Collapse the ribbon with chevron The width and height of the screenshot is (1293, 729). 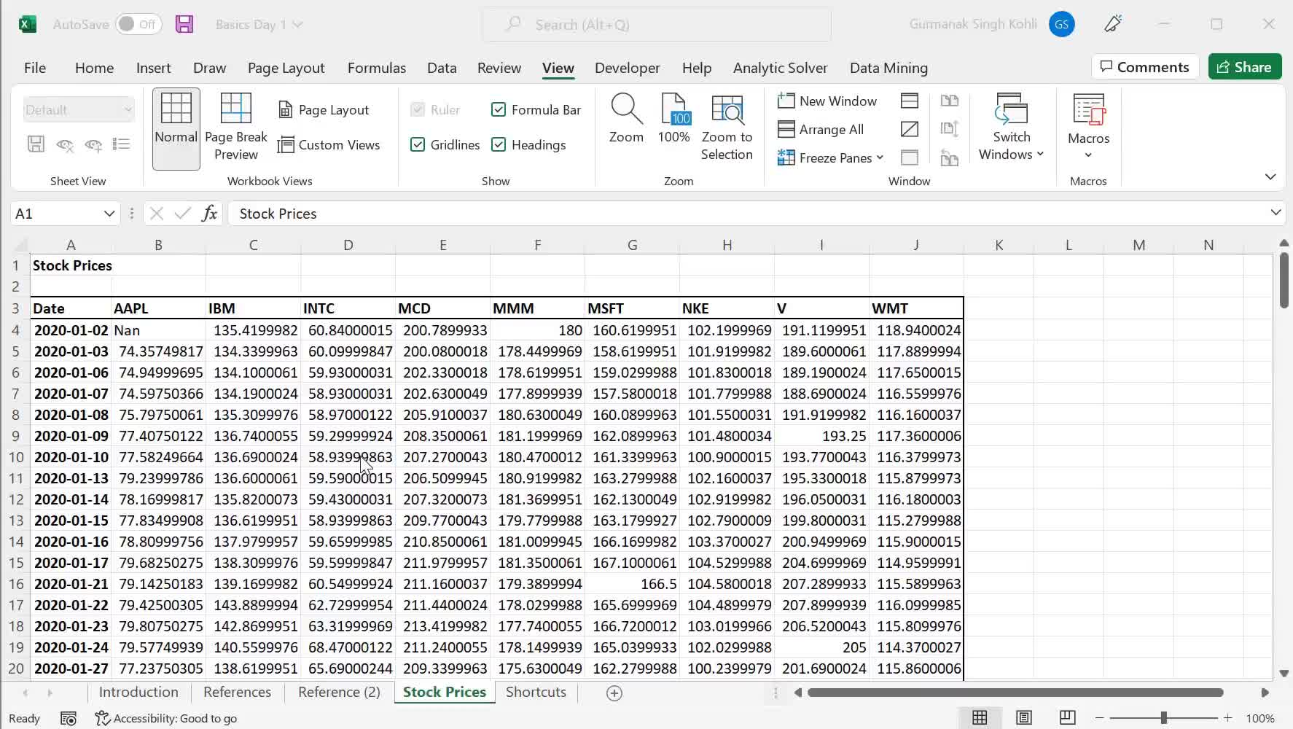coord(1270,176)
